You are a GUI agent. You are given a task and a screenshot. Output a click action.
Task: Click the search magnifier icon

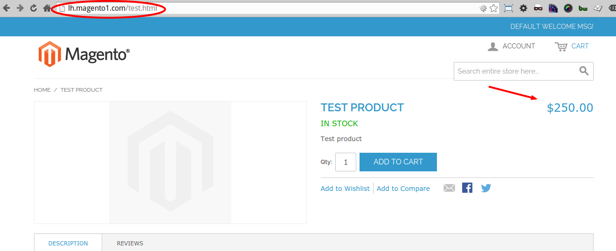[x=584, y=71]
